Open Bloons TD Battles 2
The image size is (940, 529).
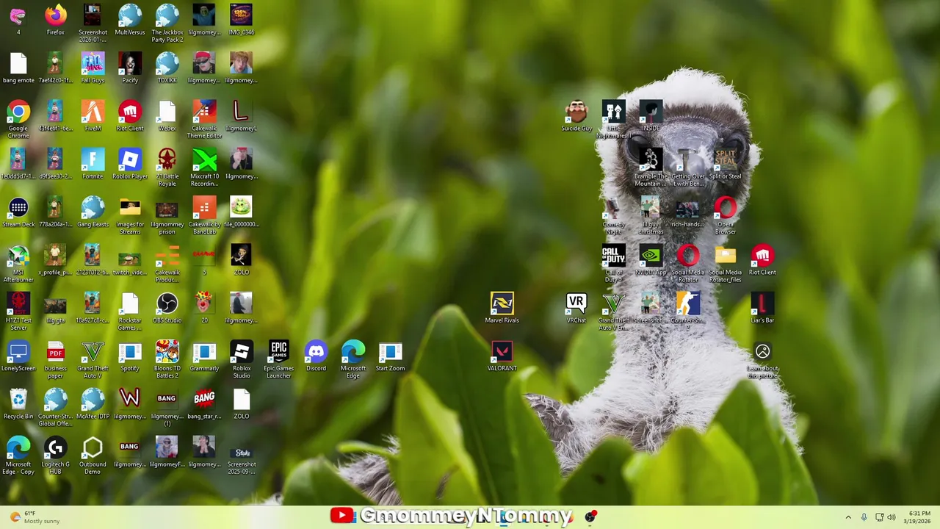tap(167, 359)
